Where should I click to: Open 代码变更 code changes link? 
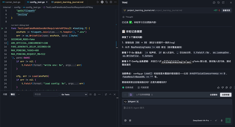click(x=143, y=87)
